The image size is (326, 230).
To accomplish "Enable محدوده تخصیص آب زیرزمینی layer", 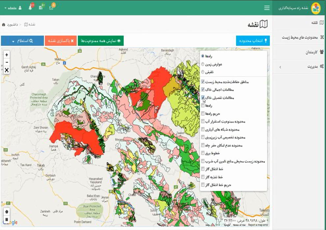I will click(x=203, y=137).
